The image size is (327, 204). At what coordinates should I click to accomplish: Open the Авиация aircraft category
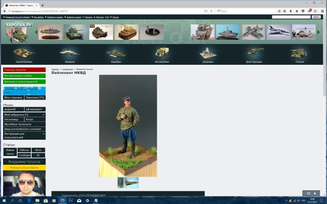[x=69, y=54]
